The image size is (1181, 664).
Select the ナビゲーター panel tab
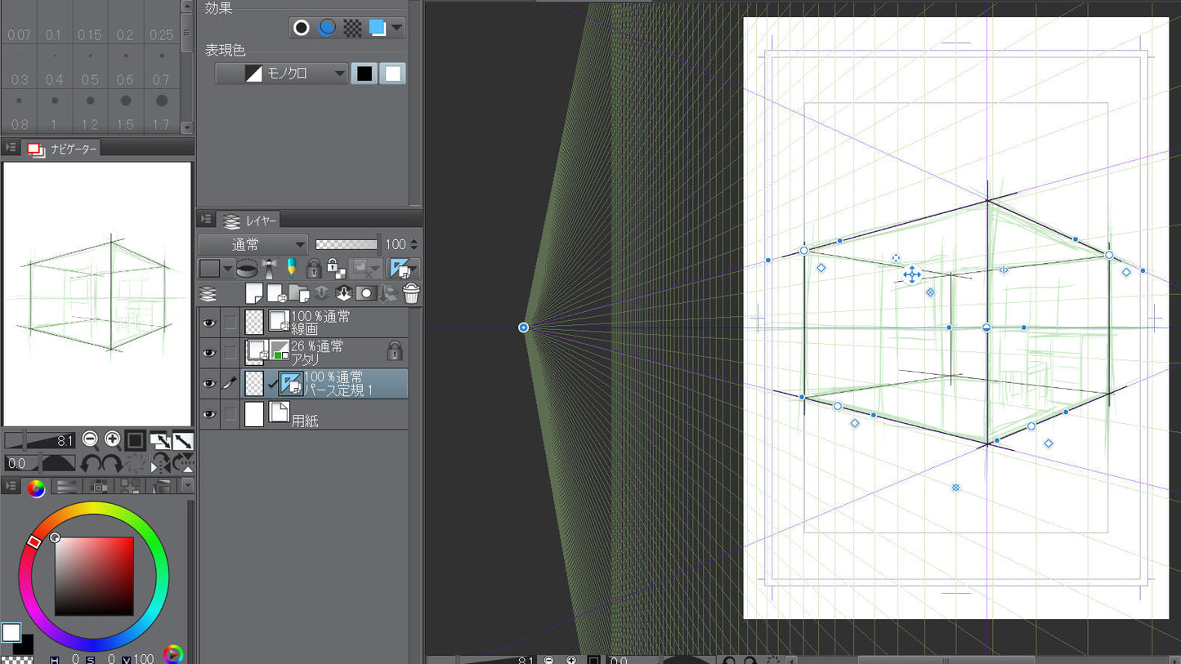click(x=64, y=149)
